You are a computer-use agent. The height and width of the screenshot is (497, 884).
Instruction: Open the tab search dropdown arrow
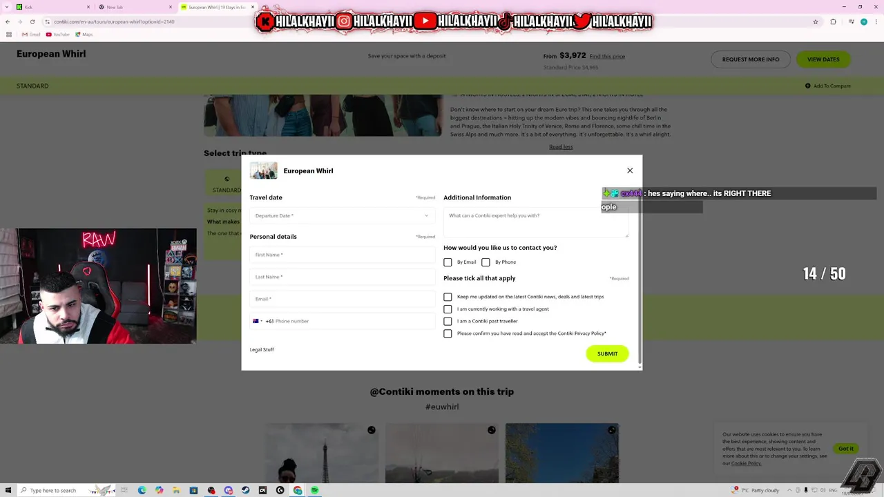(7, 7)
